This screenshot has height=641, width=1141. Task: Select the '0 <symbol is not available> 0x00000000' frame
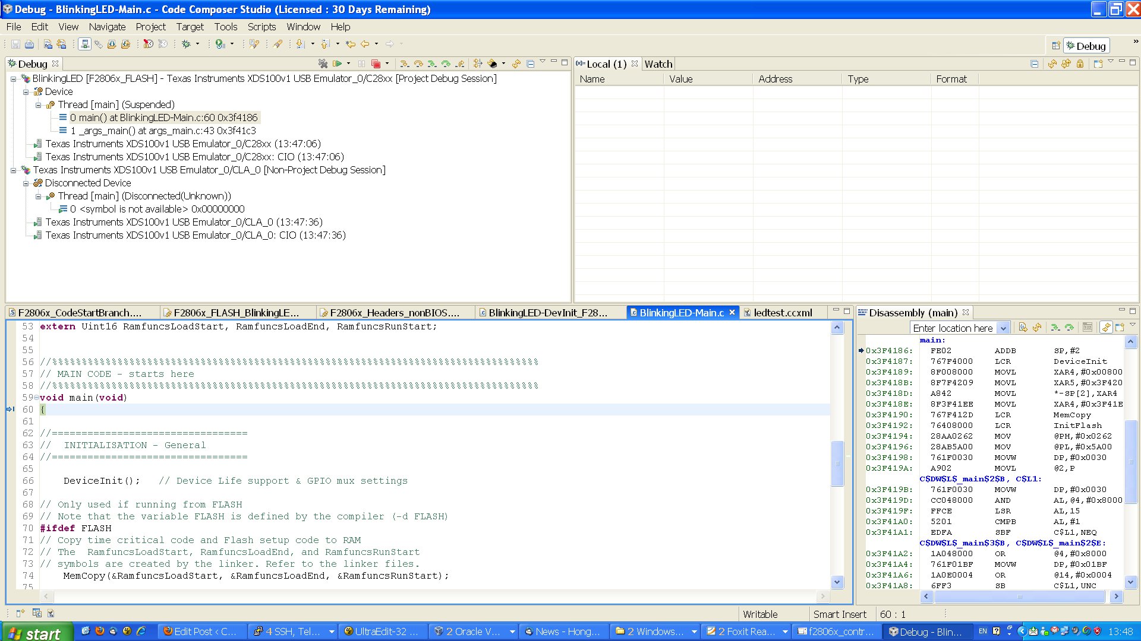[x=157, y=209]
